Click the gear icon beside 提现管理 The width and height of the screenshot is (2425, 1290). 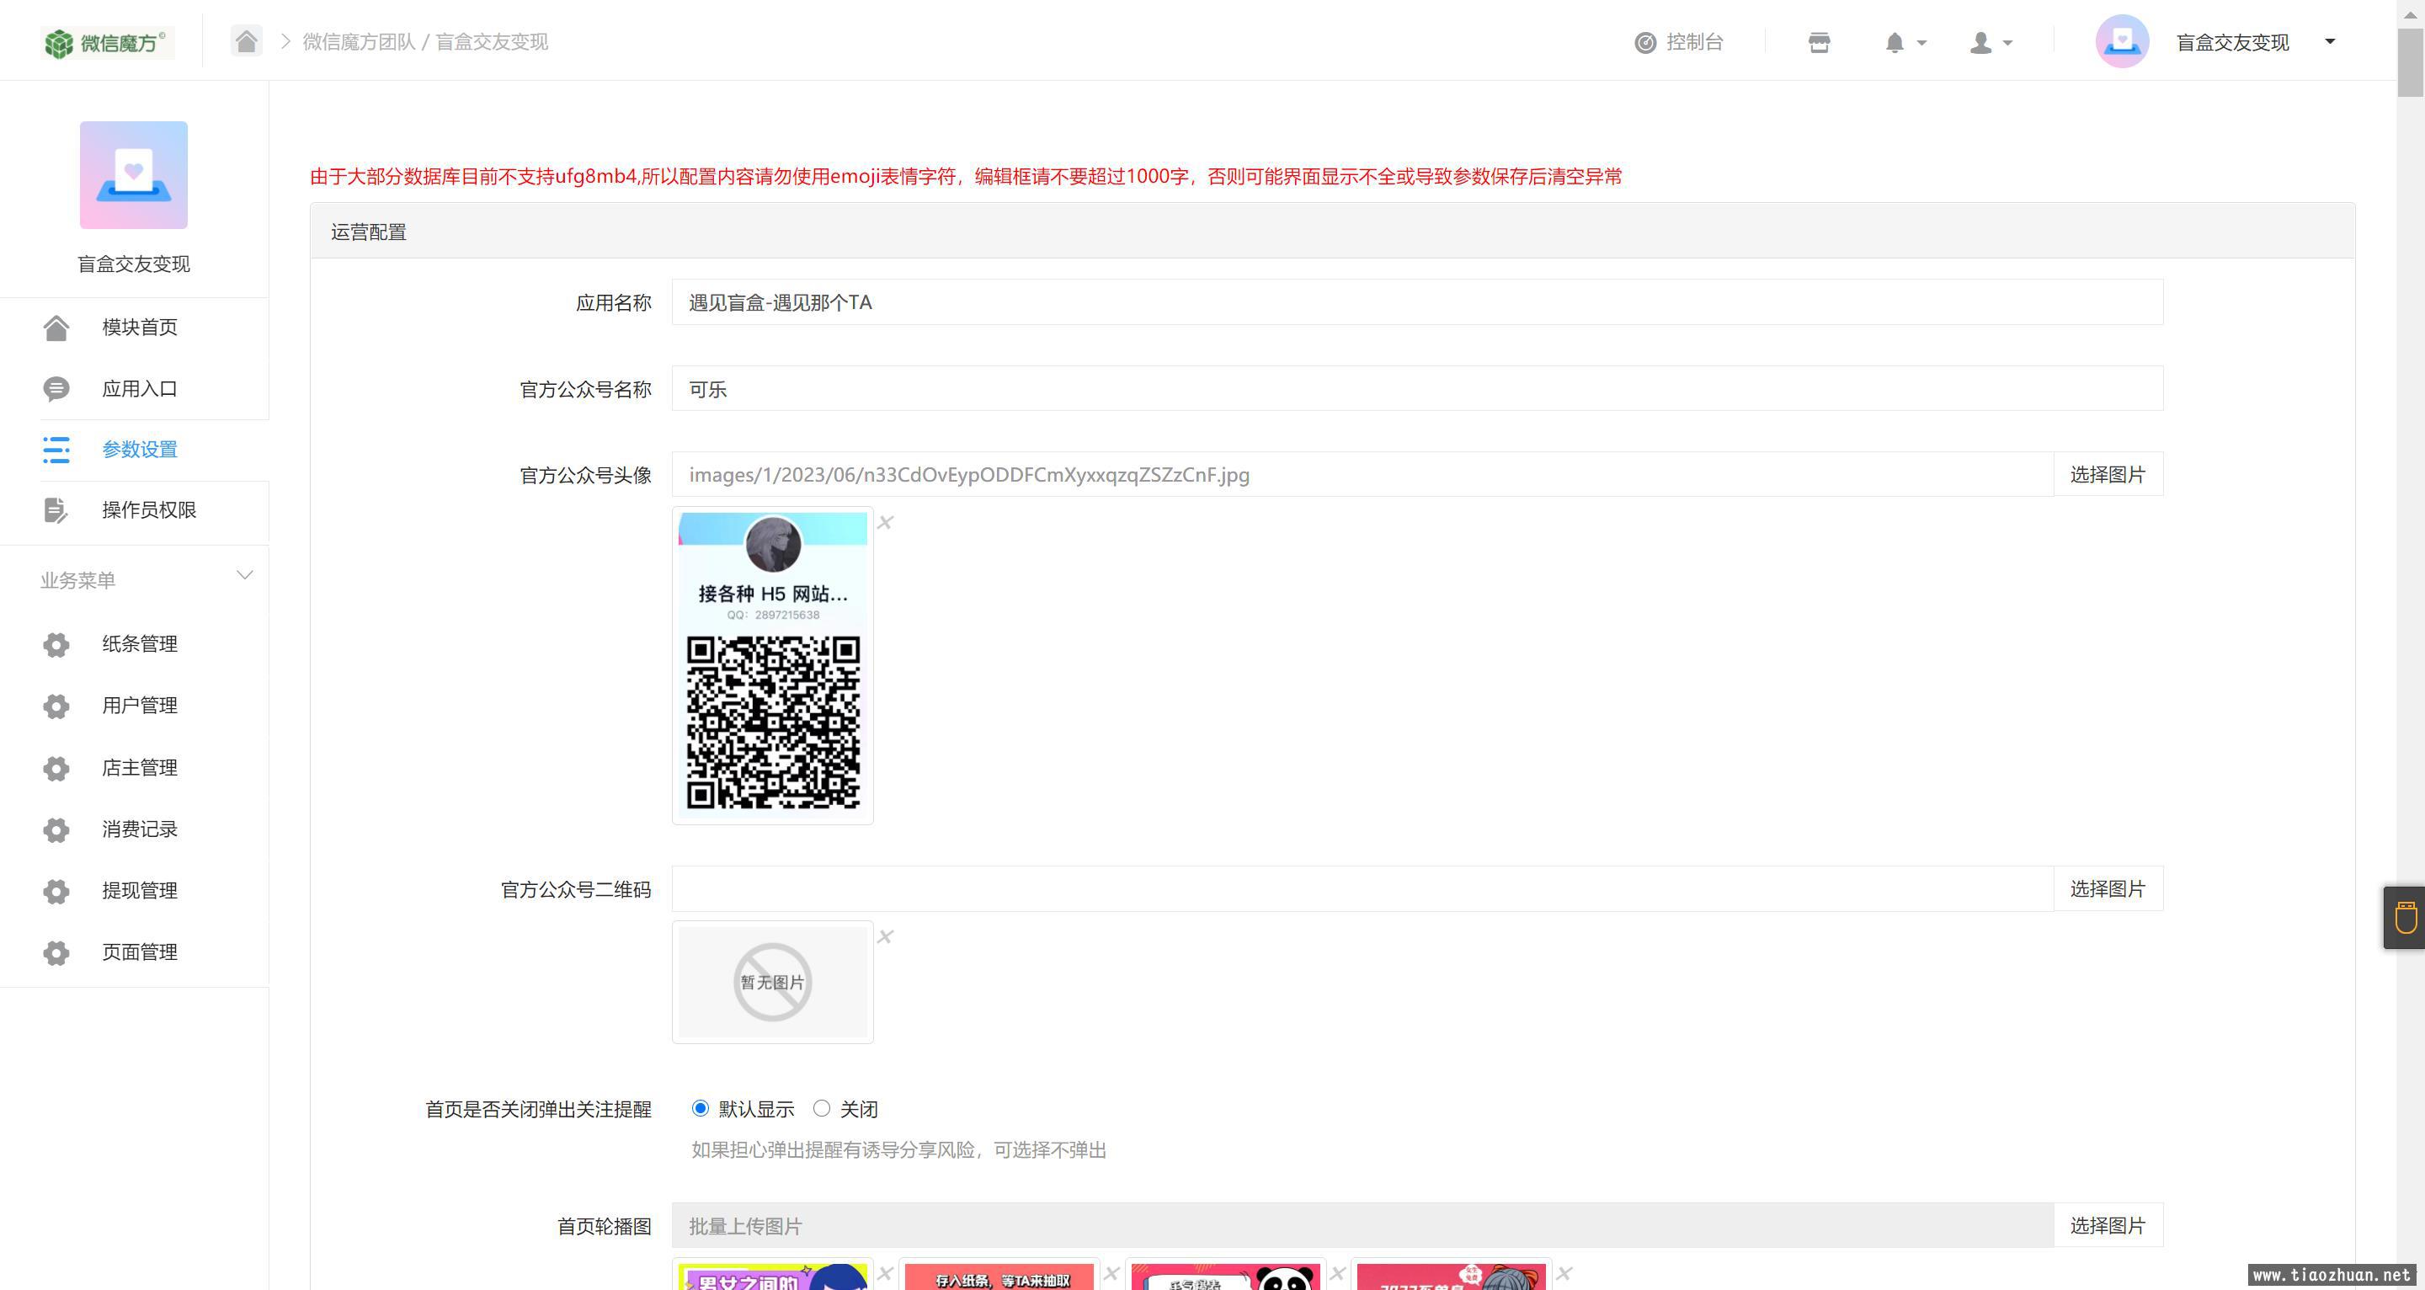[56, 891]
